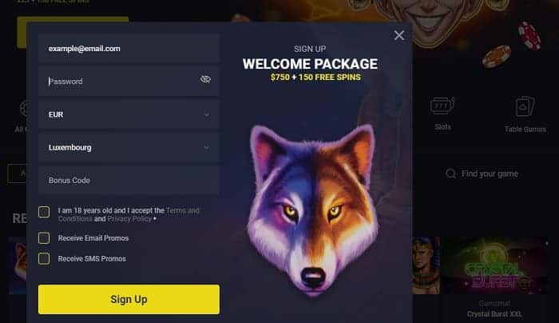Screen dimensions: 559x323
Task: Click the yellow Sign Up button
Action: (x=129, y=300)
